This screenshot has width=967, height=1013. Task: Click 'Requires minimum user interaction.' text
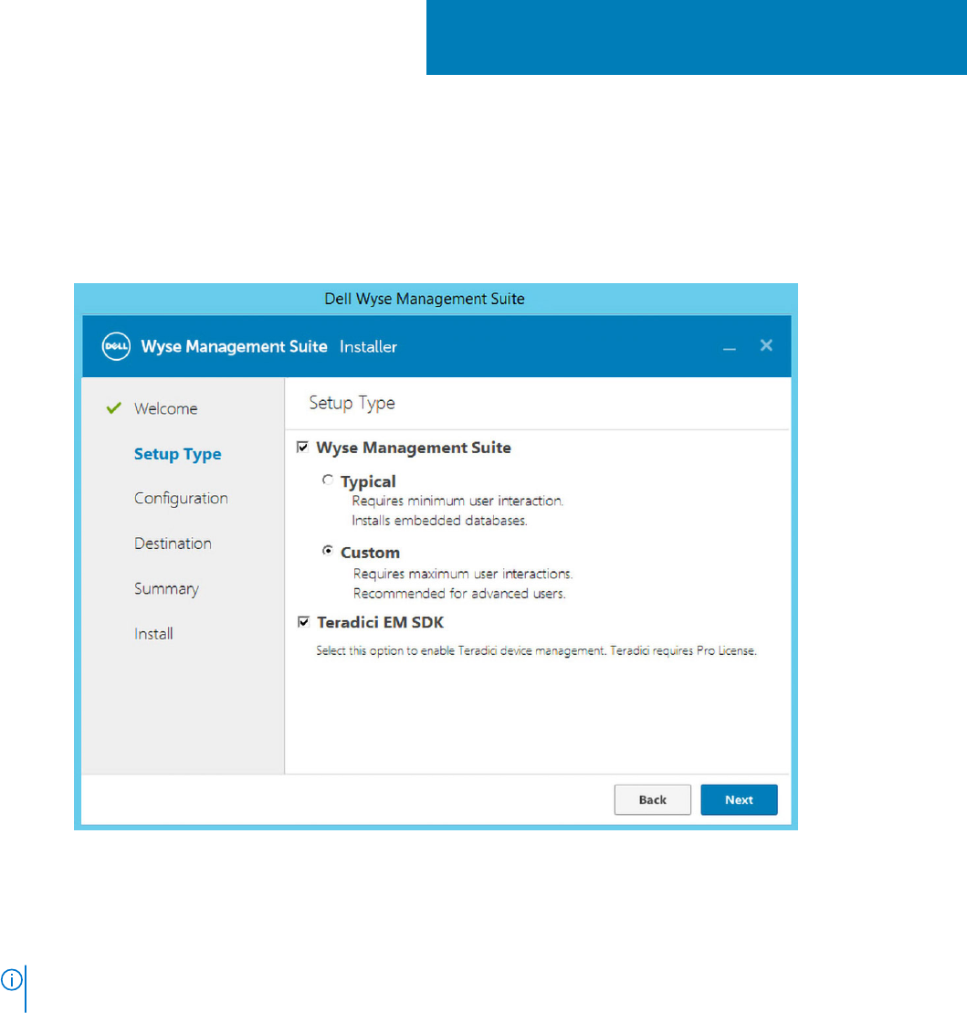(x=457, y=501)
